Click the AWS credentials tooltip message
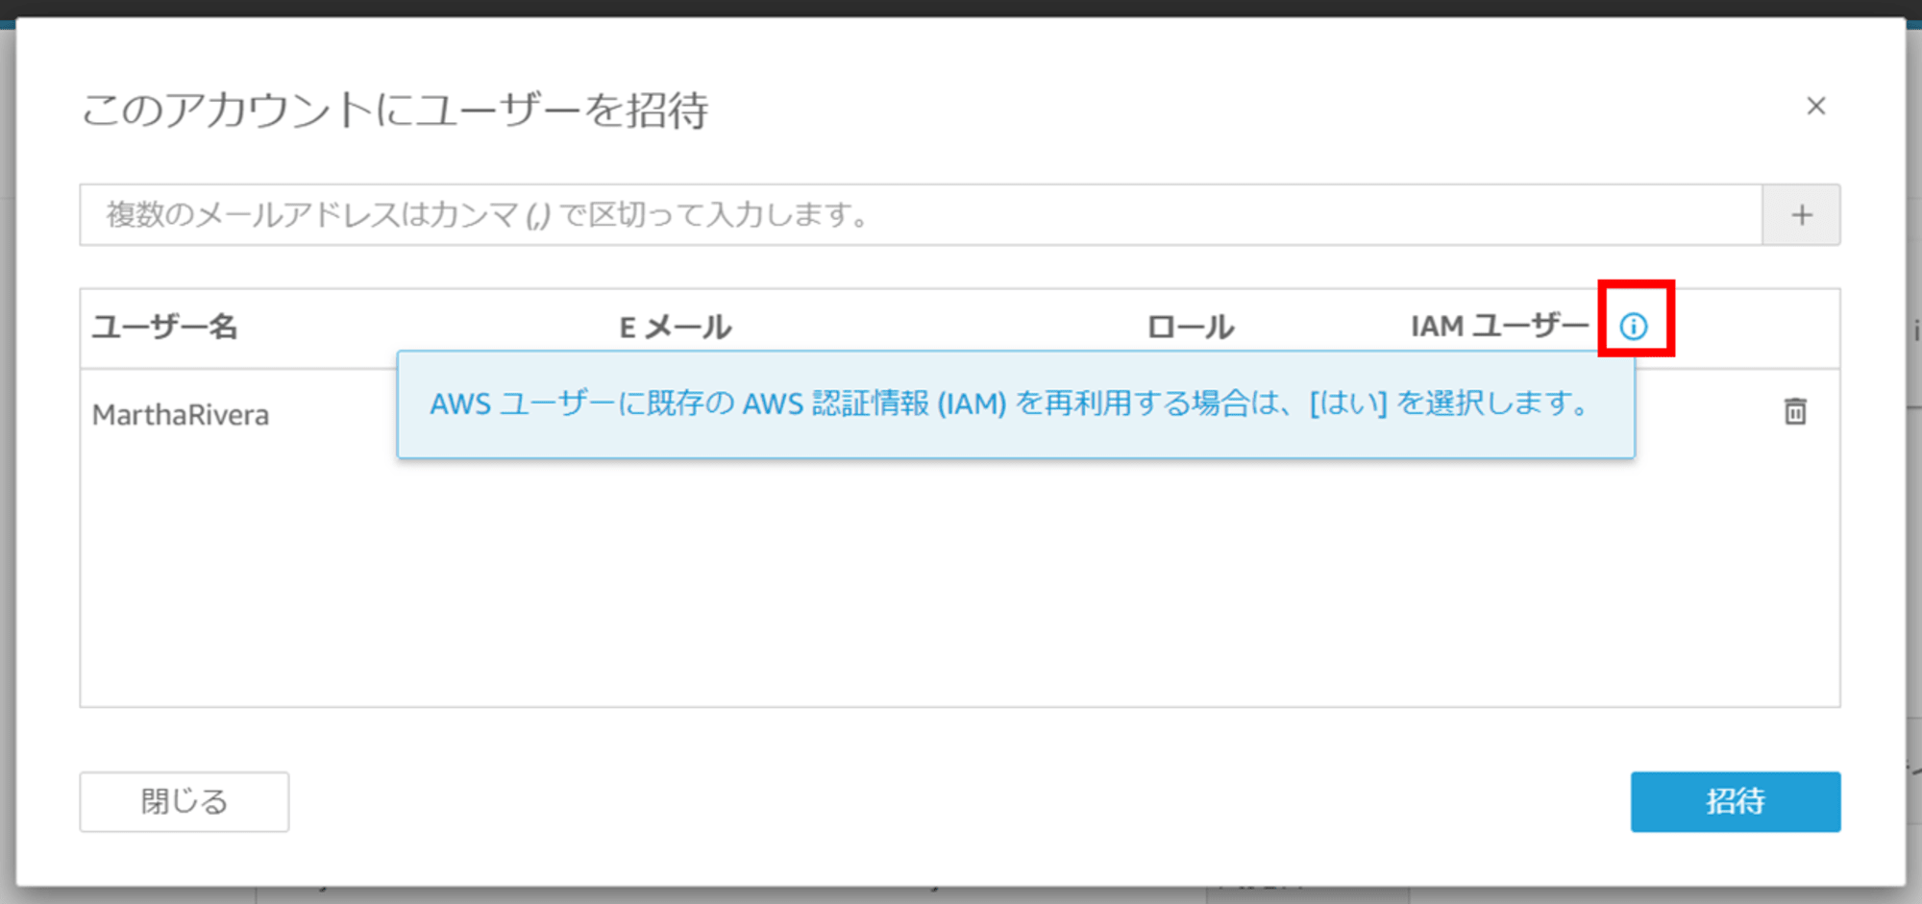The width and height of the screenshot is (1922, 904). coord(1016,404)
